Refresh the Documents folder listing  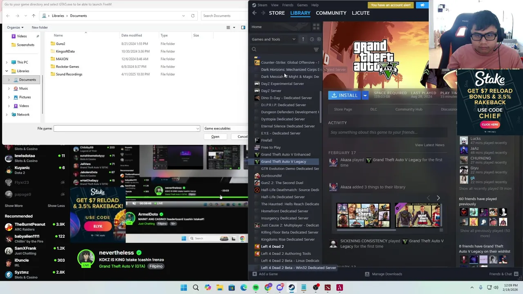pyautogui.click(x=193, y=16)
